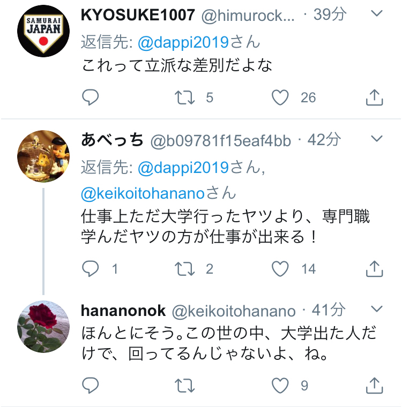Like あべっち's tweet with 14 likes
This screenshot has height=407, width=402.
click(x=280, y=269)
